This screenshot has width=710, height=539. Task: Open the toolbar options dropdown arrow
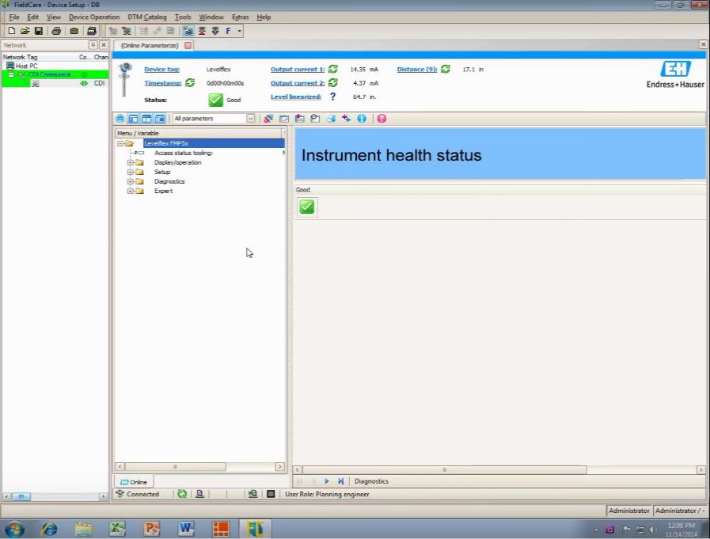pos(240,31)
